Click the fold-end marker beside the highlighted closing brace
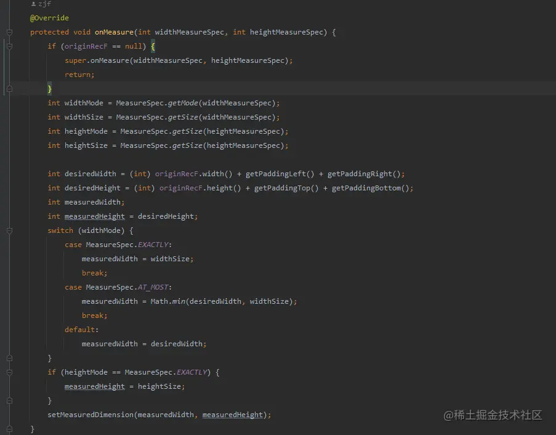The image size is (556, 435). [10, 89]
